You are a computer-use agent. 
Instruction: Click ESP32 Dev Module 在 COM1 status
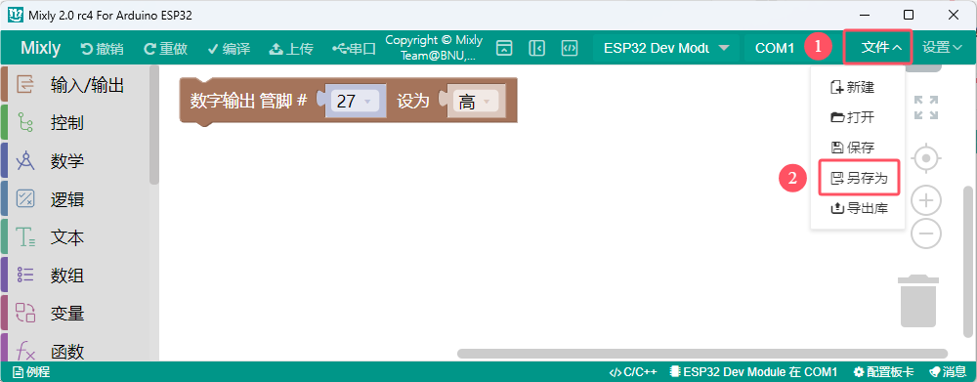(753, 372)
